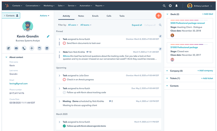The image size is (217, 131).
Task: Collapse the Company (0) section
Action: click(167, 71)
